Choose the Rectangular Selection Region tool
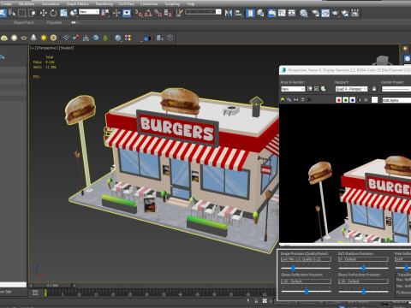 point(21,13)
